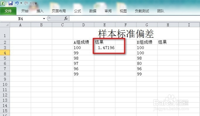
Task: Open the 数据 ribbon tab
Action: pos(93,11)
